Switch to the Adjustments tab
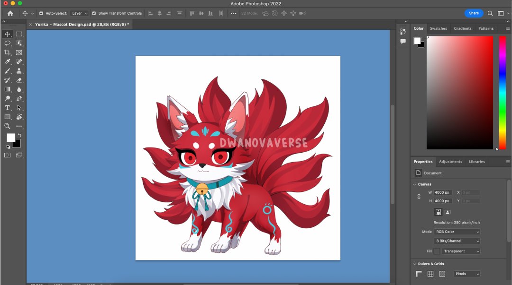Viewport: 512px width, 285px height. [x=450, y=162]
